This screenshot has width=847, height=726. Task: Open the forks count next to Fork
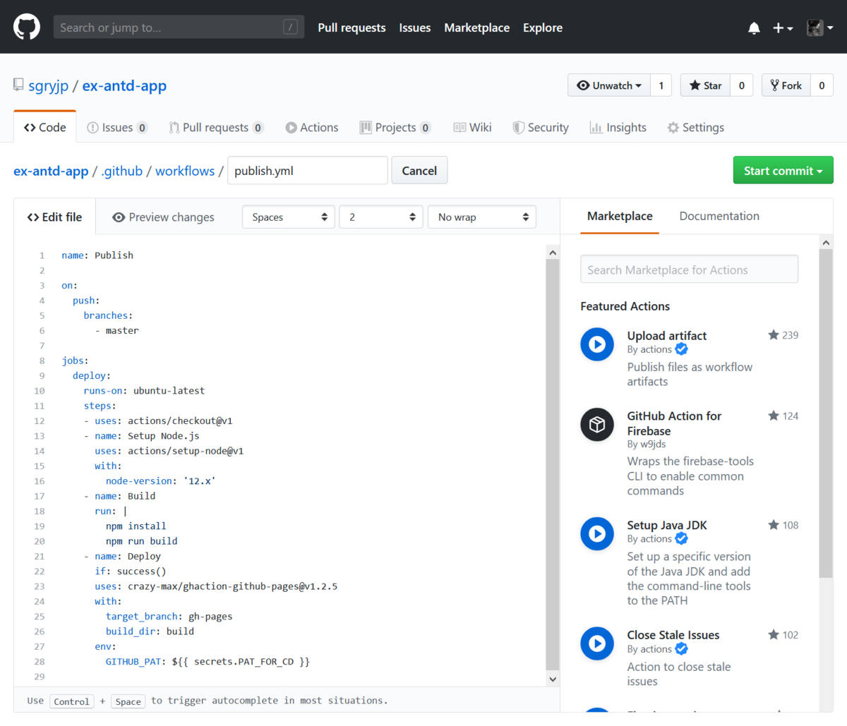point(822,85)
